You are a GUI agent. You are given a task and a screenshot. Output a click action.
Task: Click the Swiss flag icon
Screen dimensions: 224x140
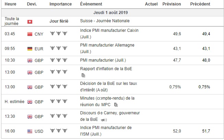(x=30, y=21)
